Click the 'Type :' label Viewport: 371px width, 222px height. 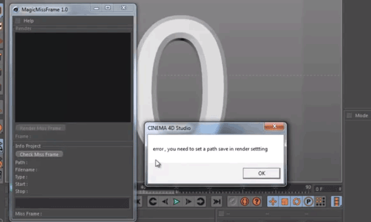[21, 177]
